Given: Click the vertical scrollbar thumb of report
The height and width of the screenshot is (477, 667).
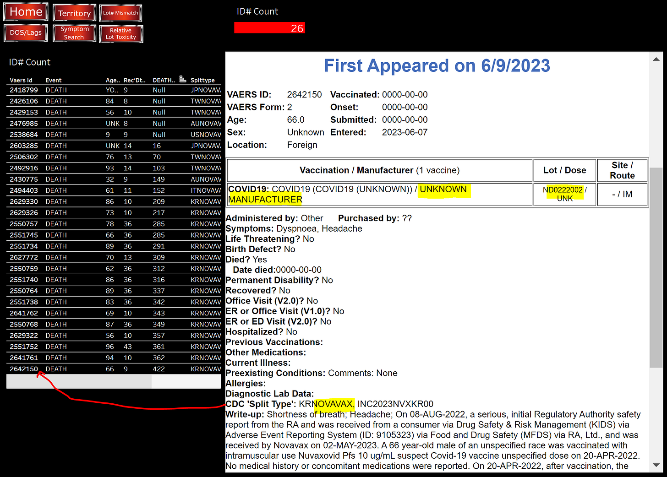Looking at the screenshot, I should (x=656, y=267).
